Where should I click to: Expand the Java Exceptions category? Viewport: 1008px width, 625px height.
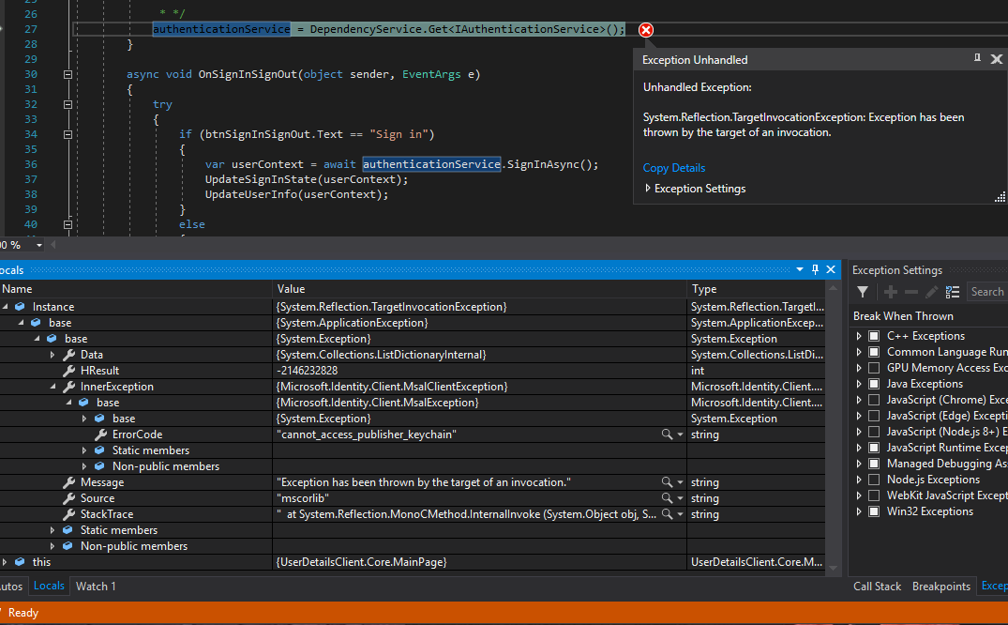coord(859,384)
